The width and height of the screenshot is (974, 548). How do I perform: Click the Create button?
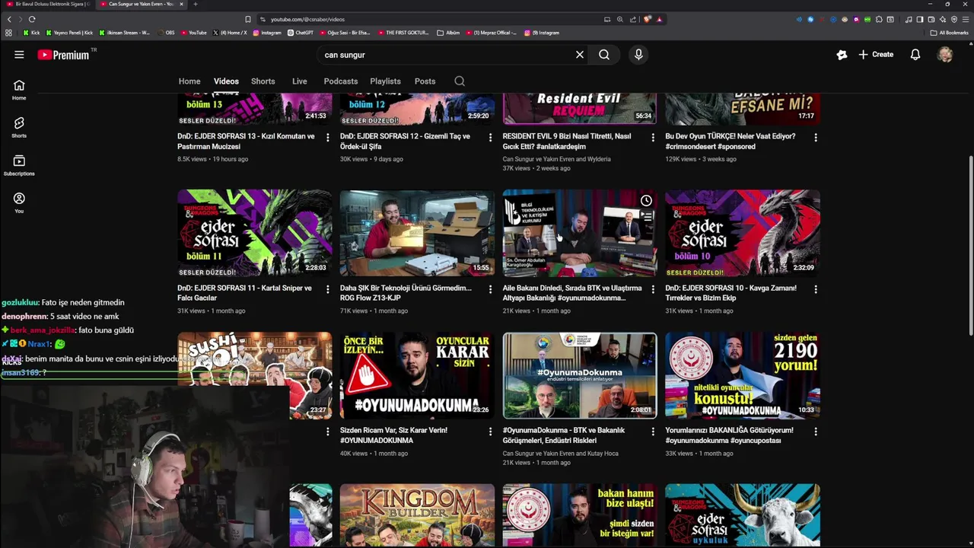(x=876, y=55)
